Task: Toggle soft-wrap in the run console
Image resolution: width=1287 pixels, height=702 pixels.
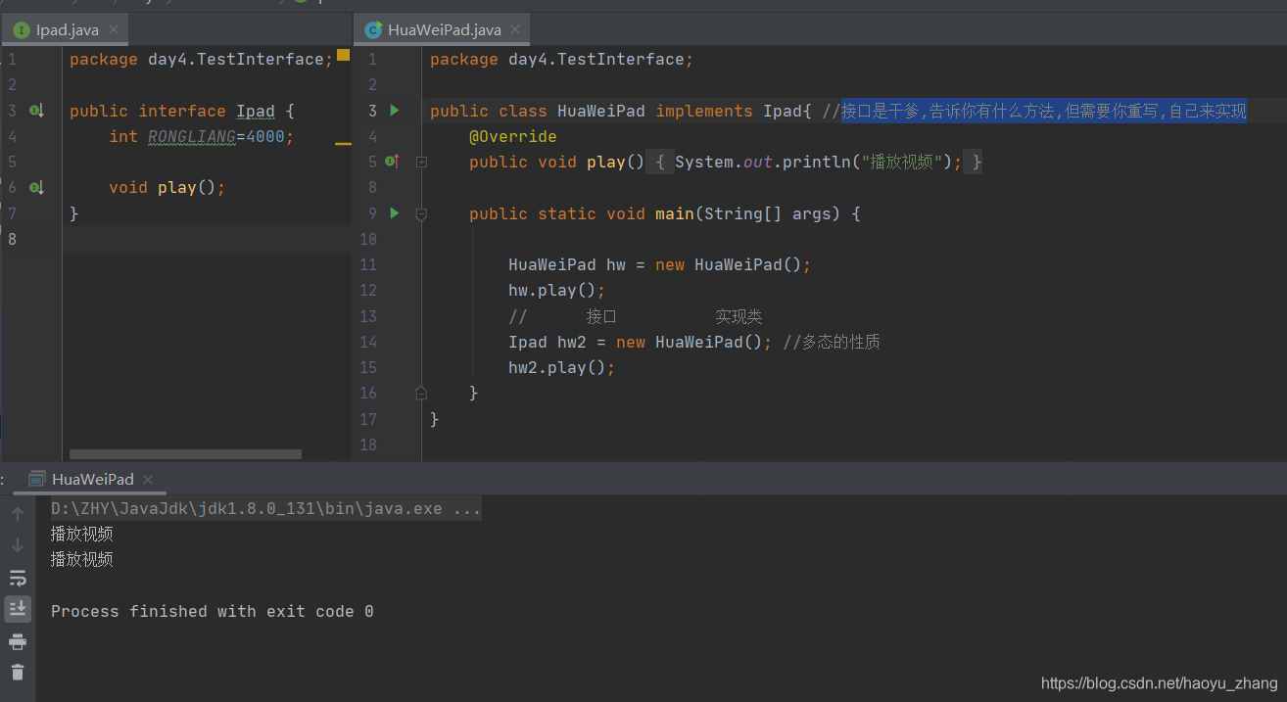Action: [18, 578]
